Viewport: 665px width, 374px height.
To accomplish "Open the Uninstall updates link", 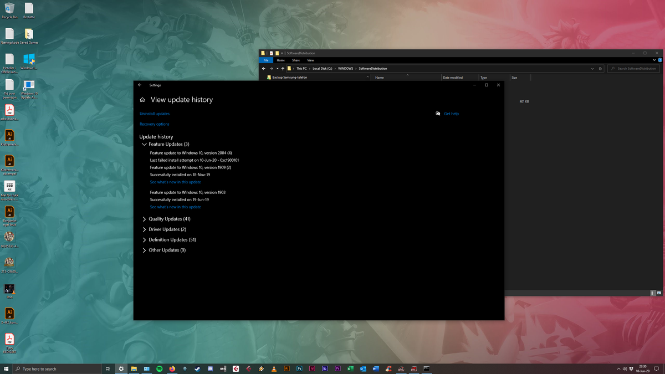I will point(155,114).
